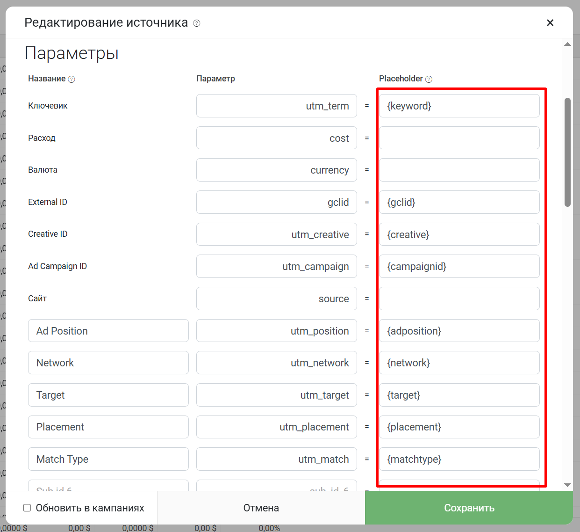Focus the empty cost placeholder field
This screenshot has width=580, height=532.
coord(459,138)
